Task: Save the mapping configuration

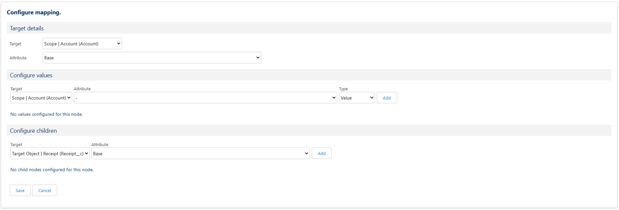Action: pyautogui.click(x=21, y=190)
